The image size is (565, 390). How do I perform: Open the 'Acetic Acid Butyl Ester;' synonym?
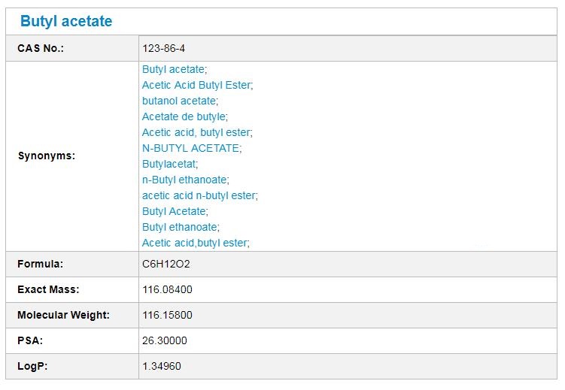click(197, 85)
